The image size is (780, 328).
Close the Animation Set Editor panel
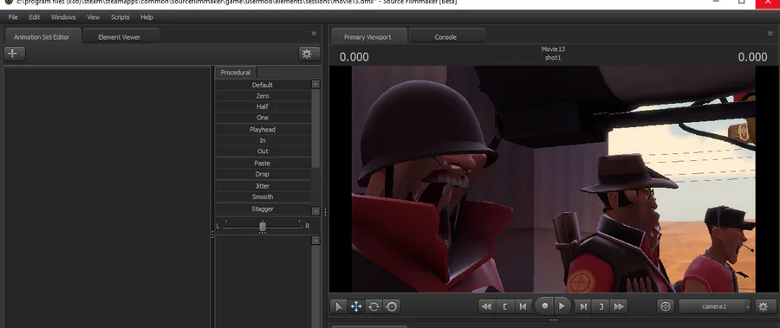(314, 34)
